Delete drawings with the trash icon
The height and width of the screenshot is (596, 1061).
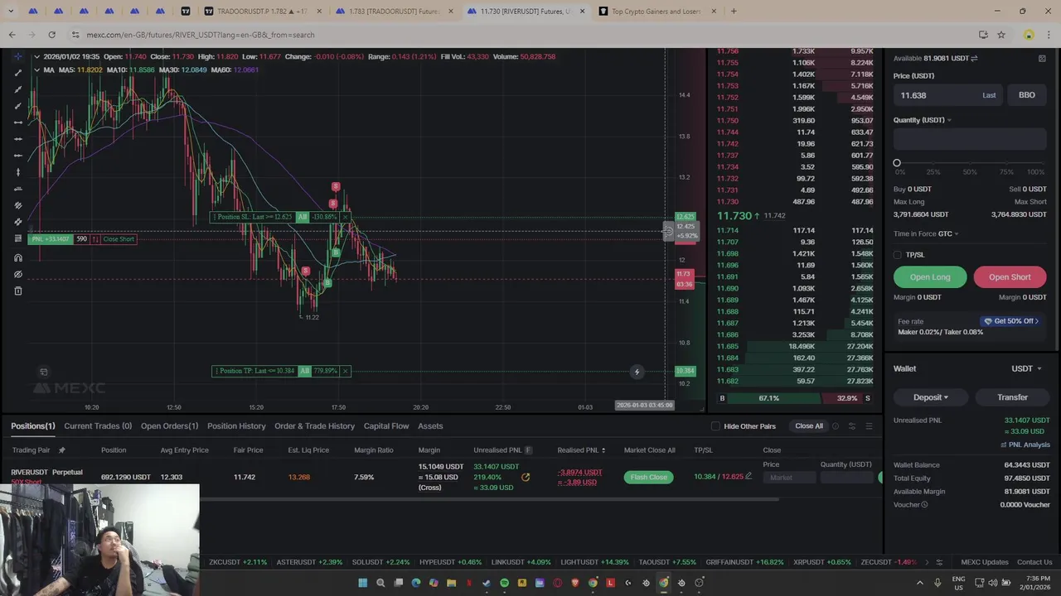(17, 291)
